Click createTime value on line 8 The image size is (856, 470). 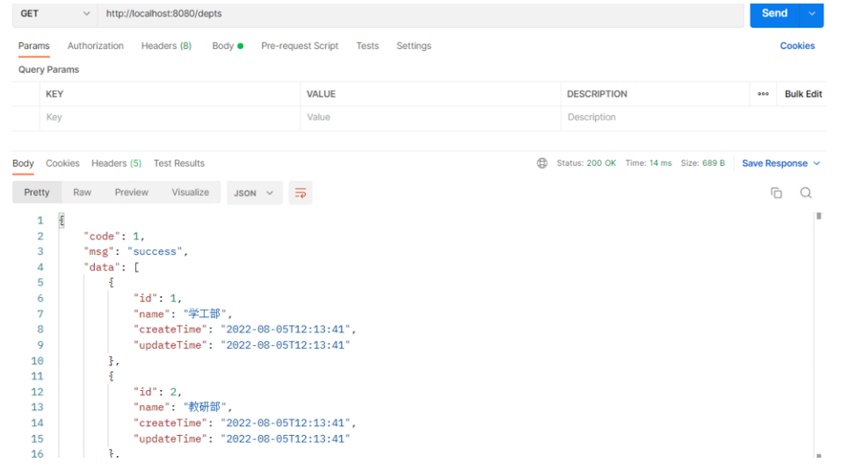[x=285, y=329]
